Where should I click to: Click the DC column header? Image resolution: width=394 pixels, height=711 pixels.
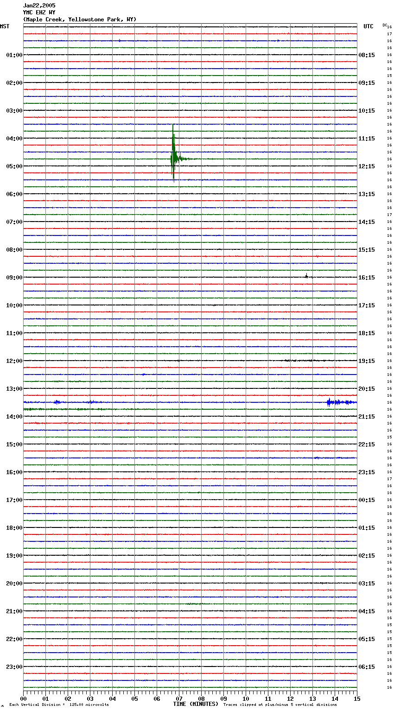click(385, 25)
